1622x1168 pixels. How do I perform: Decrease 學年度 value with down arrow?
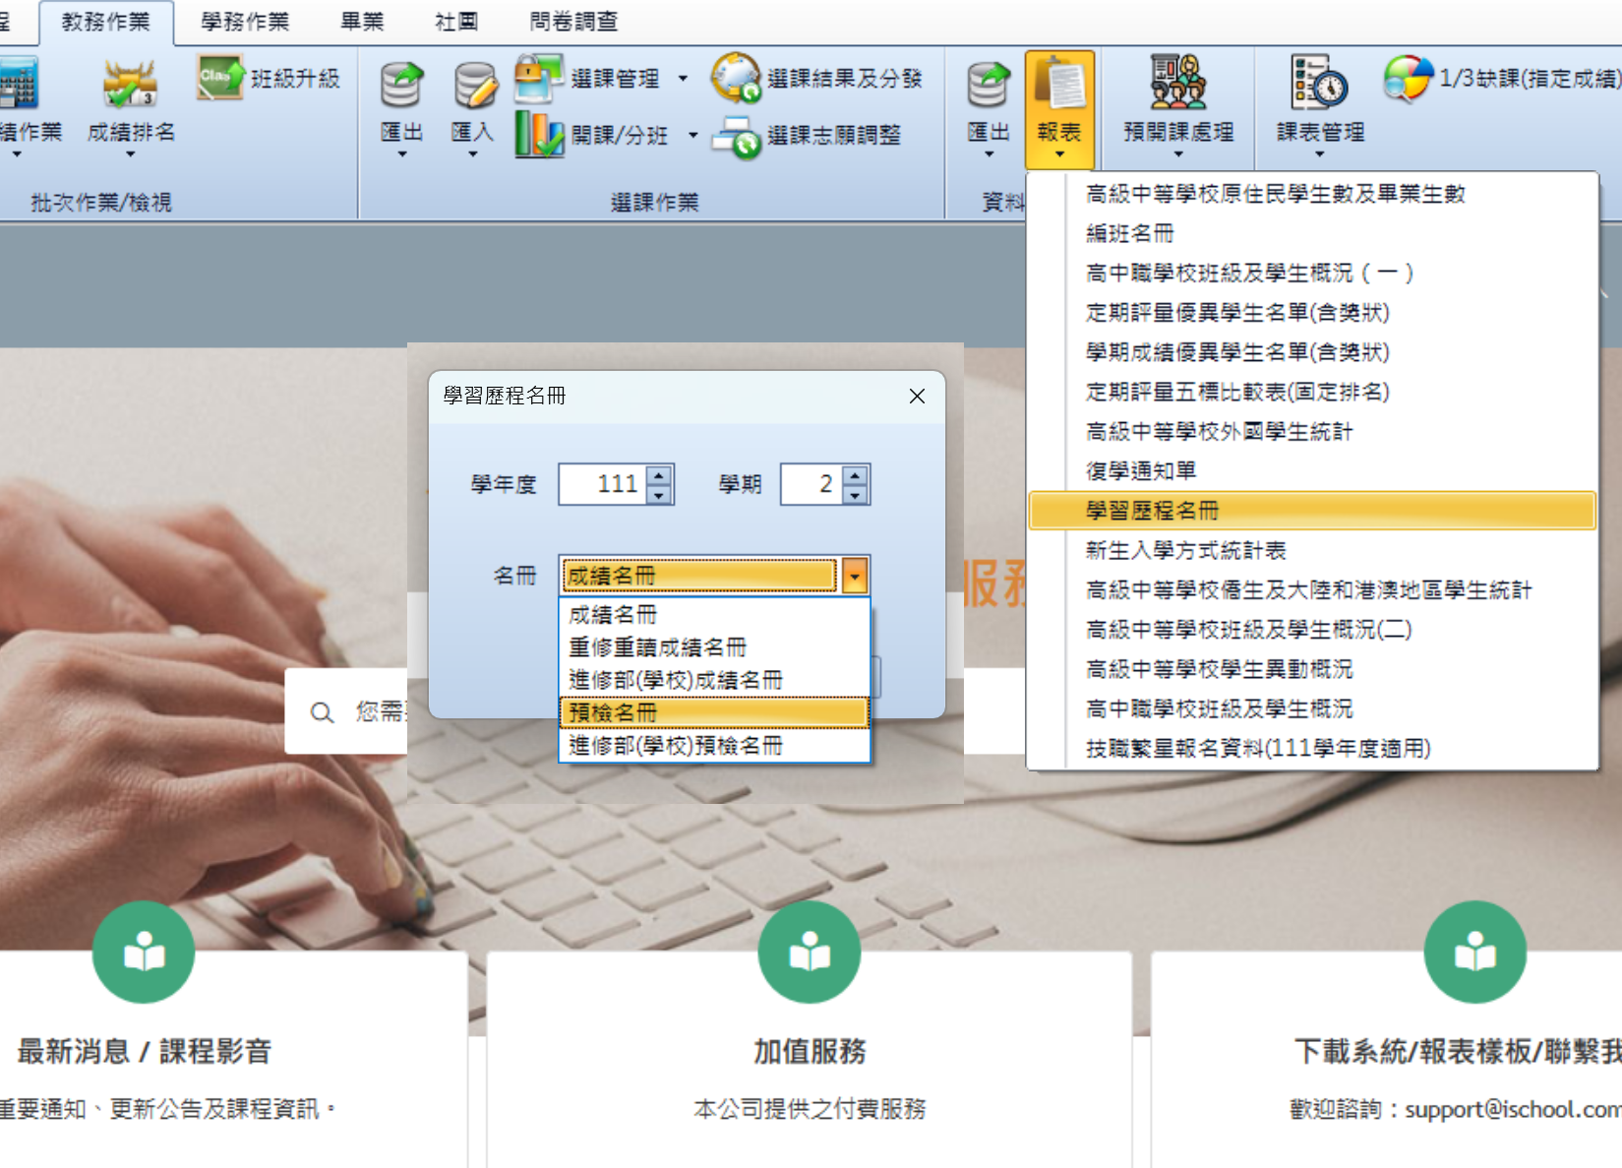pyautogui.click(x=659, y=494)
